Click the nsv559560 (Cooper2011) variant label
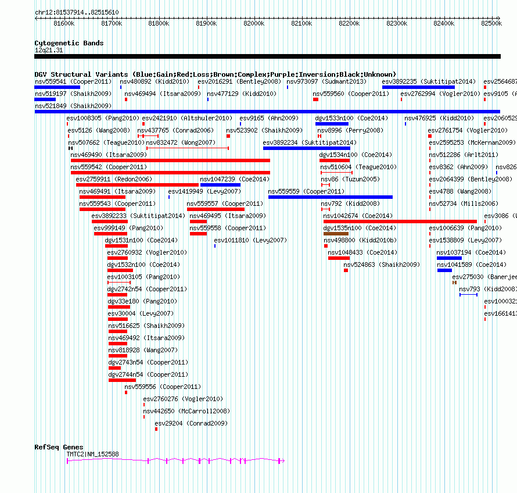This screenshot has height=493, width=517. click(x=351, y=94)
